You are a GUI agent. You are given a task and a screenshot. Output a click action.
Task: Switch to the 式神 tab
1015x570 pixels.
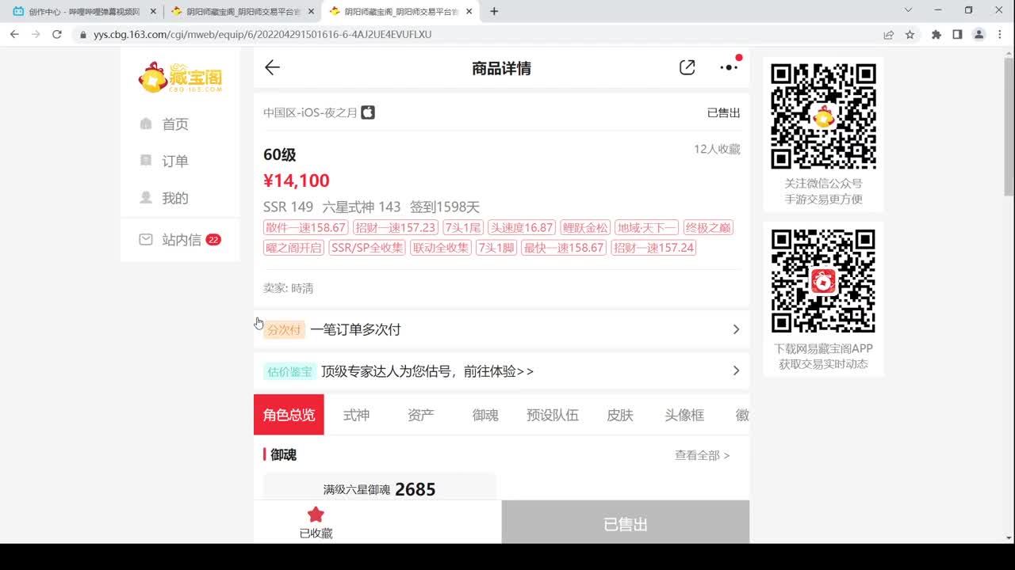(356, 414)
